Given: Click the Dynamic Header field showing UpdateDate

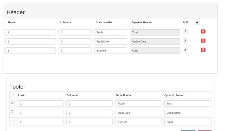Looking at the screenshot, I should coord(155,41).
